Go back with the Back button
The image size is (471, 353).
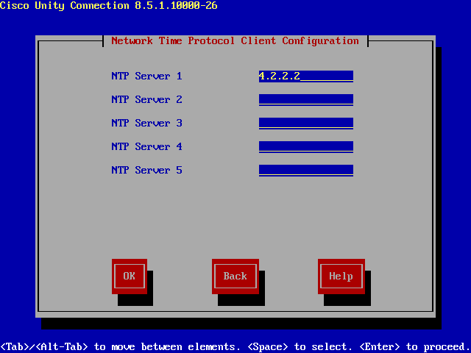click(235, 276)
